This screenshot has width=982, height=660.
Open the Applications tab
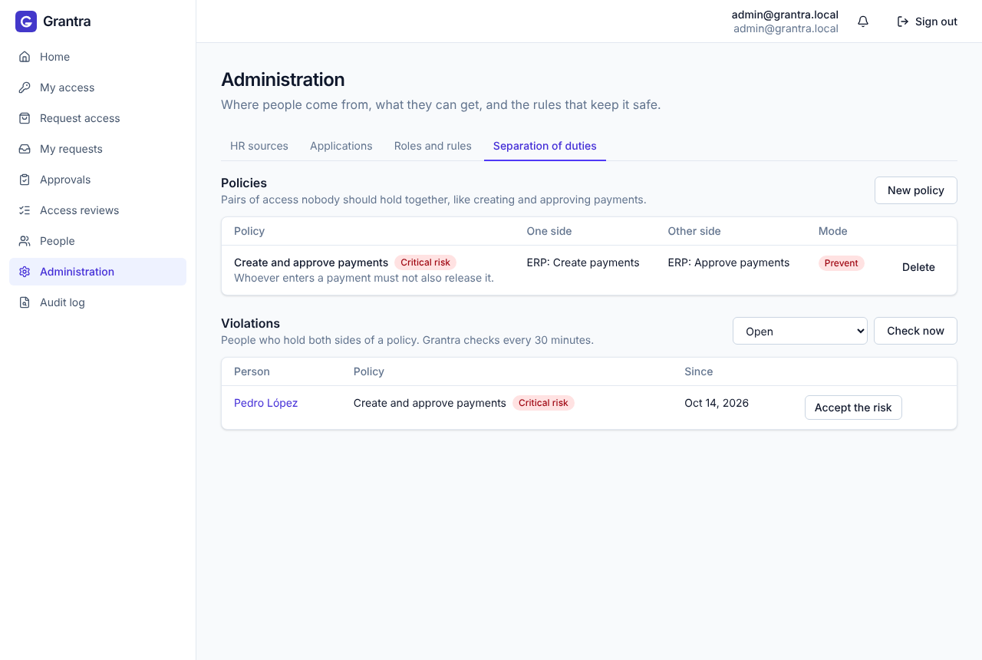click(x=341, y=146)
